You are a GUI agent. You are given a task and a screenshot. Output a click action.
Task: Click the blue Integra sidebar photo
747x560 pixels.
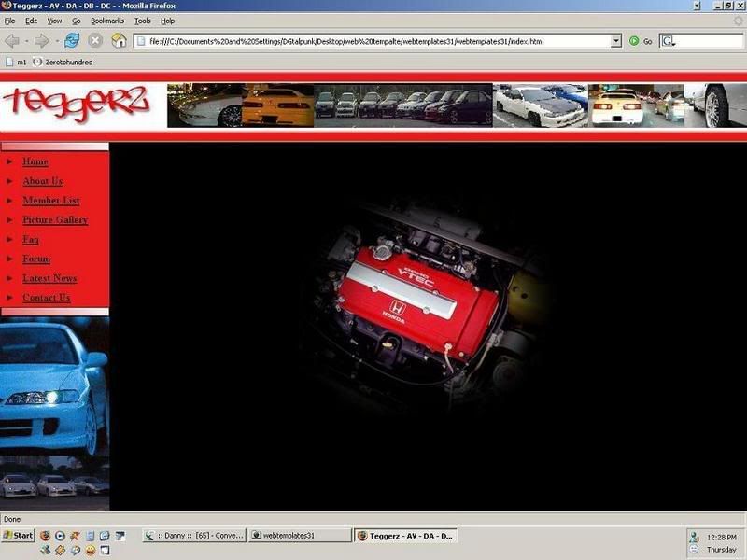click(55, 385)
